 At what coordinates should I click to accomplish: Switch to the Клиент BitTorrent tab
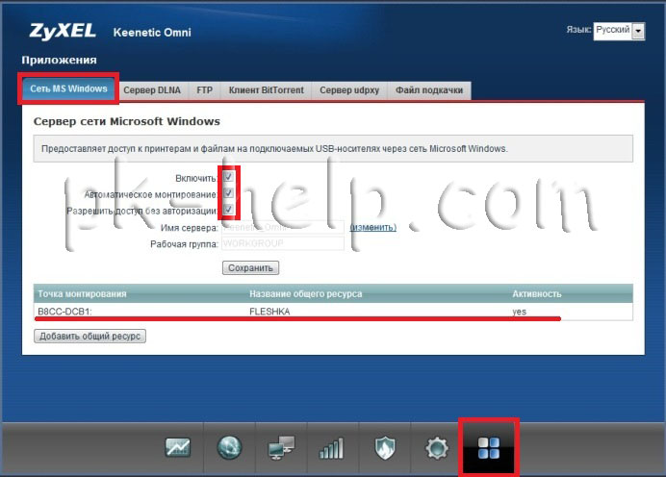(x=267, y=90)
